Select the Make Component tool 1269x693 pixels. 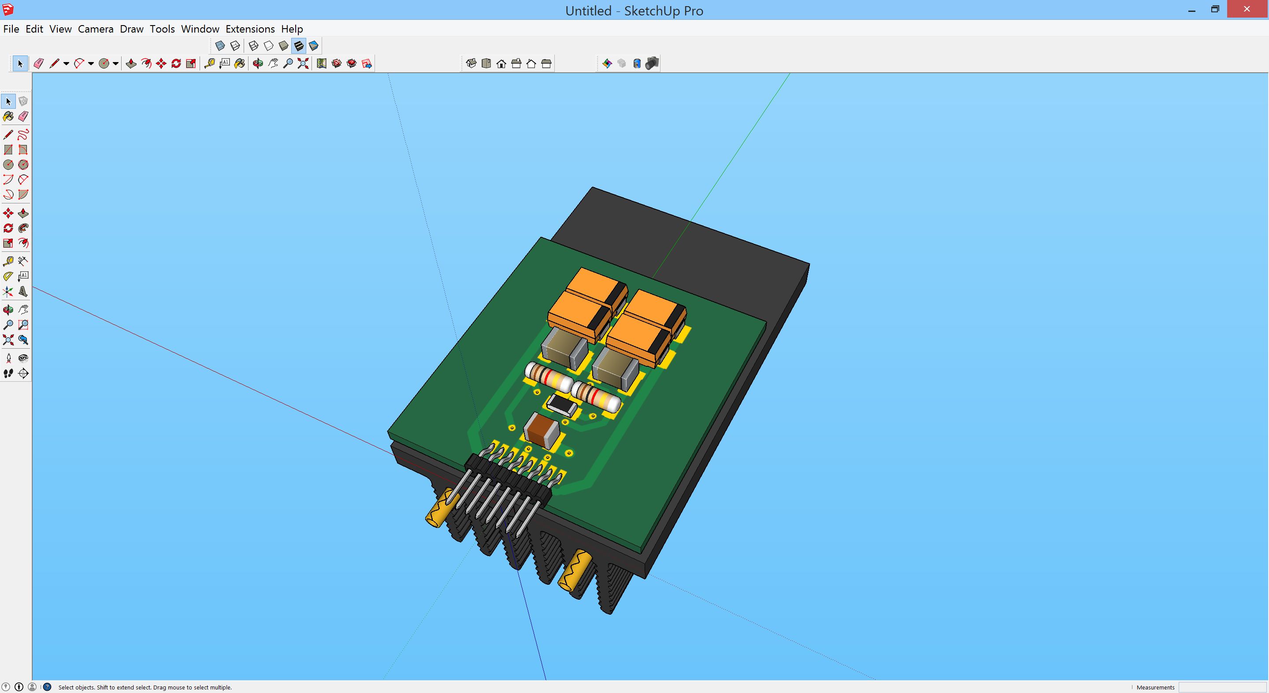pos(22,101)
